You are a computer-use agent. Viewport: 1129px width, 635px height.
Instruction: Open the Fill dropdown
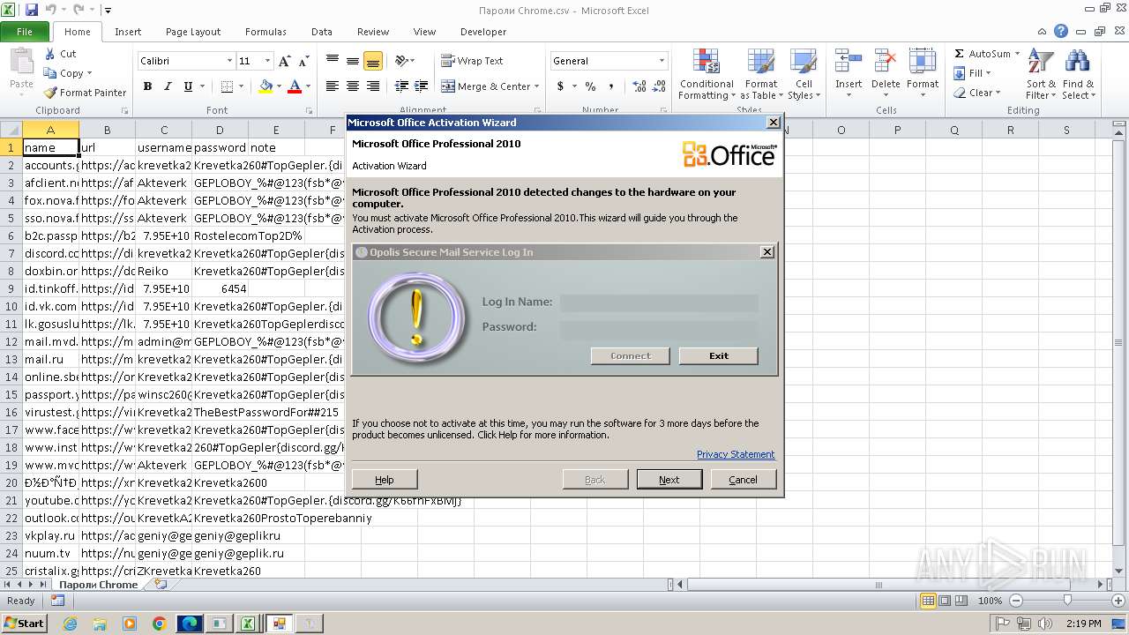click(x=973, y=73)
